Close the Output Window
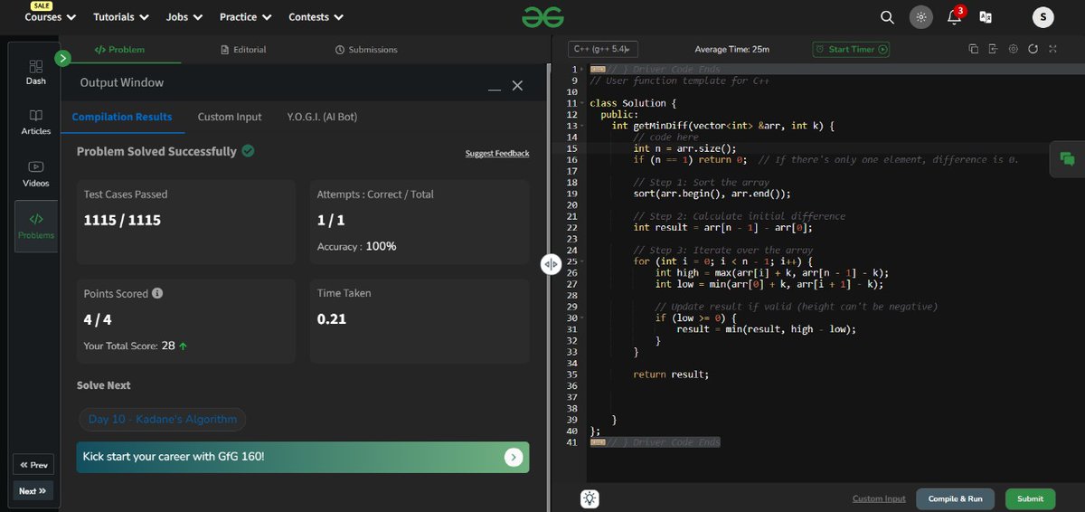Image resolution: width=1085 pixels, height=512 pixels. click(x=517, y=85)
